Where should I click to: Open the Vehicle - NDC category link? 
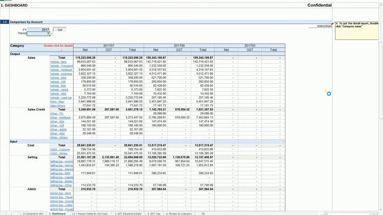click(58, 94)
